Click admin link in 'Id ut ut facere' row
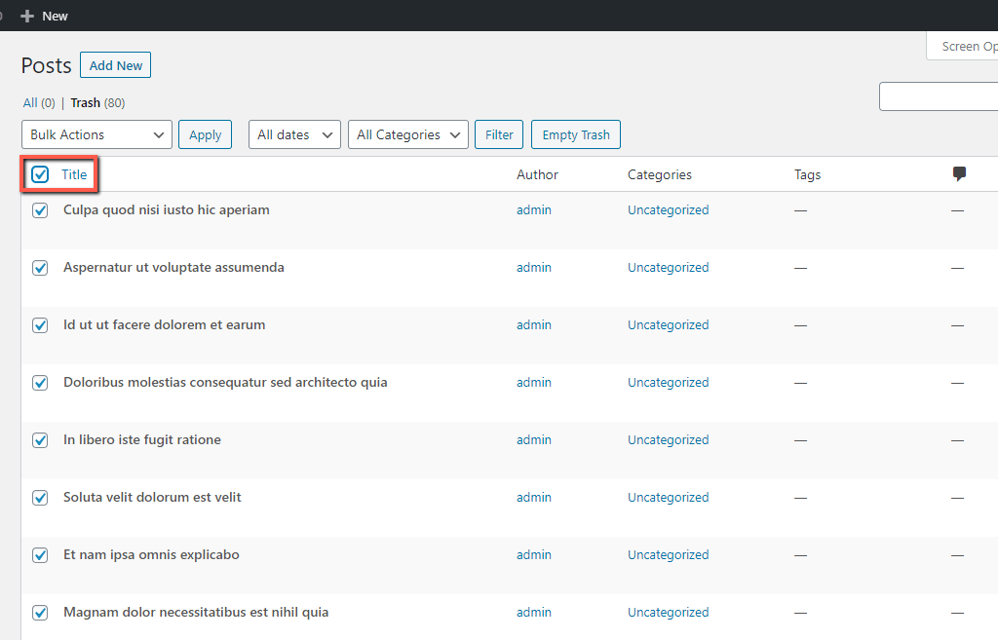This screenshot has height=640, width=998. tap(534, 324)
